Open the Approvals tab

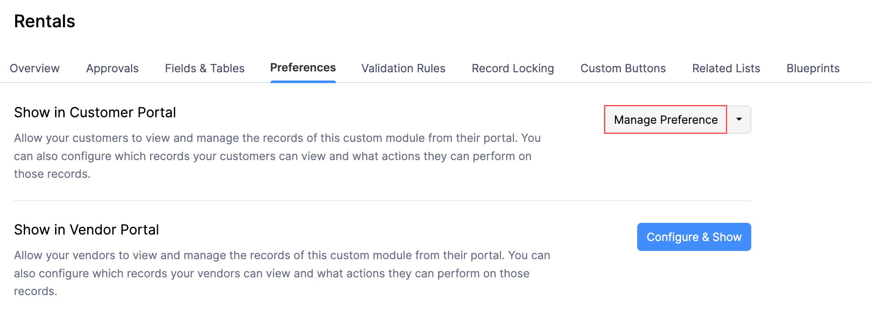[112, 68]
